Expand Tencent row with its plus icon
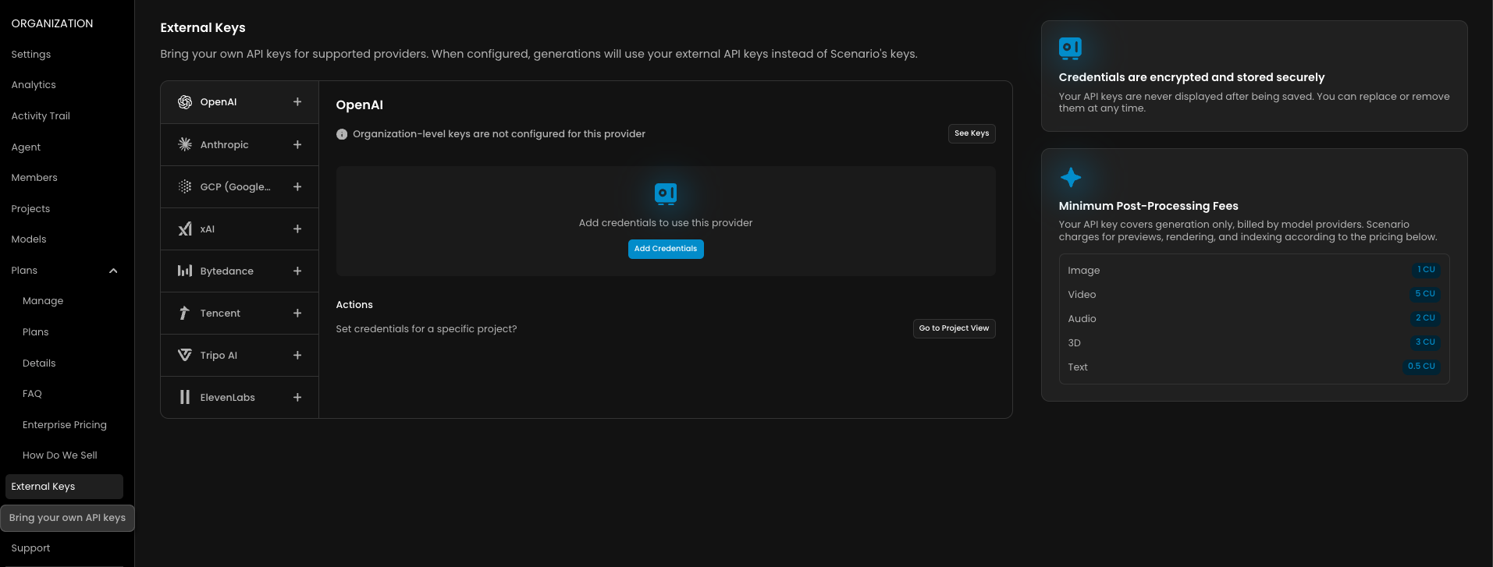This screenshot has height=567, width=1493. 297,313
